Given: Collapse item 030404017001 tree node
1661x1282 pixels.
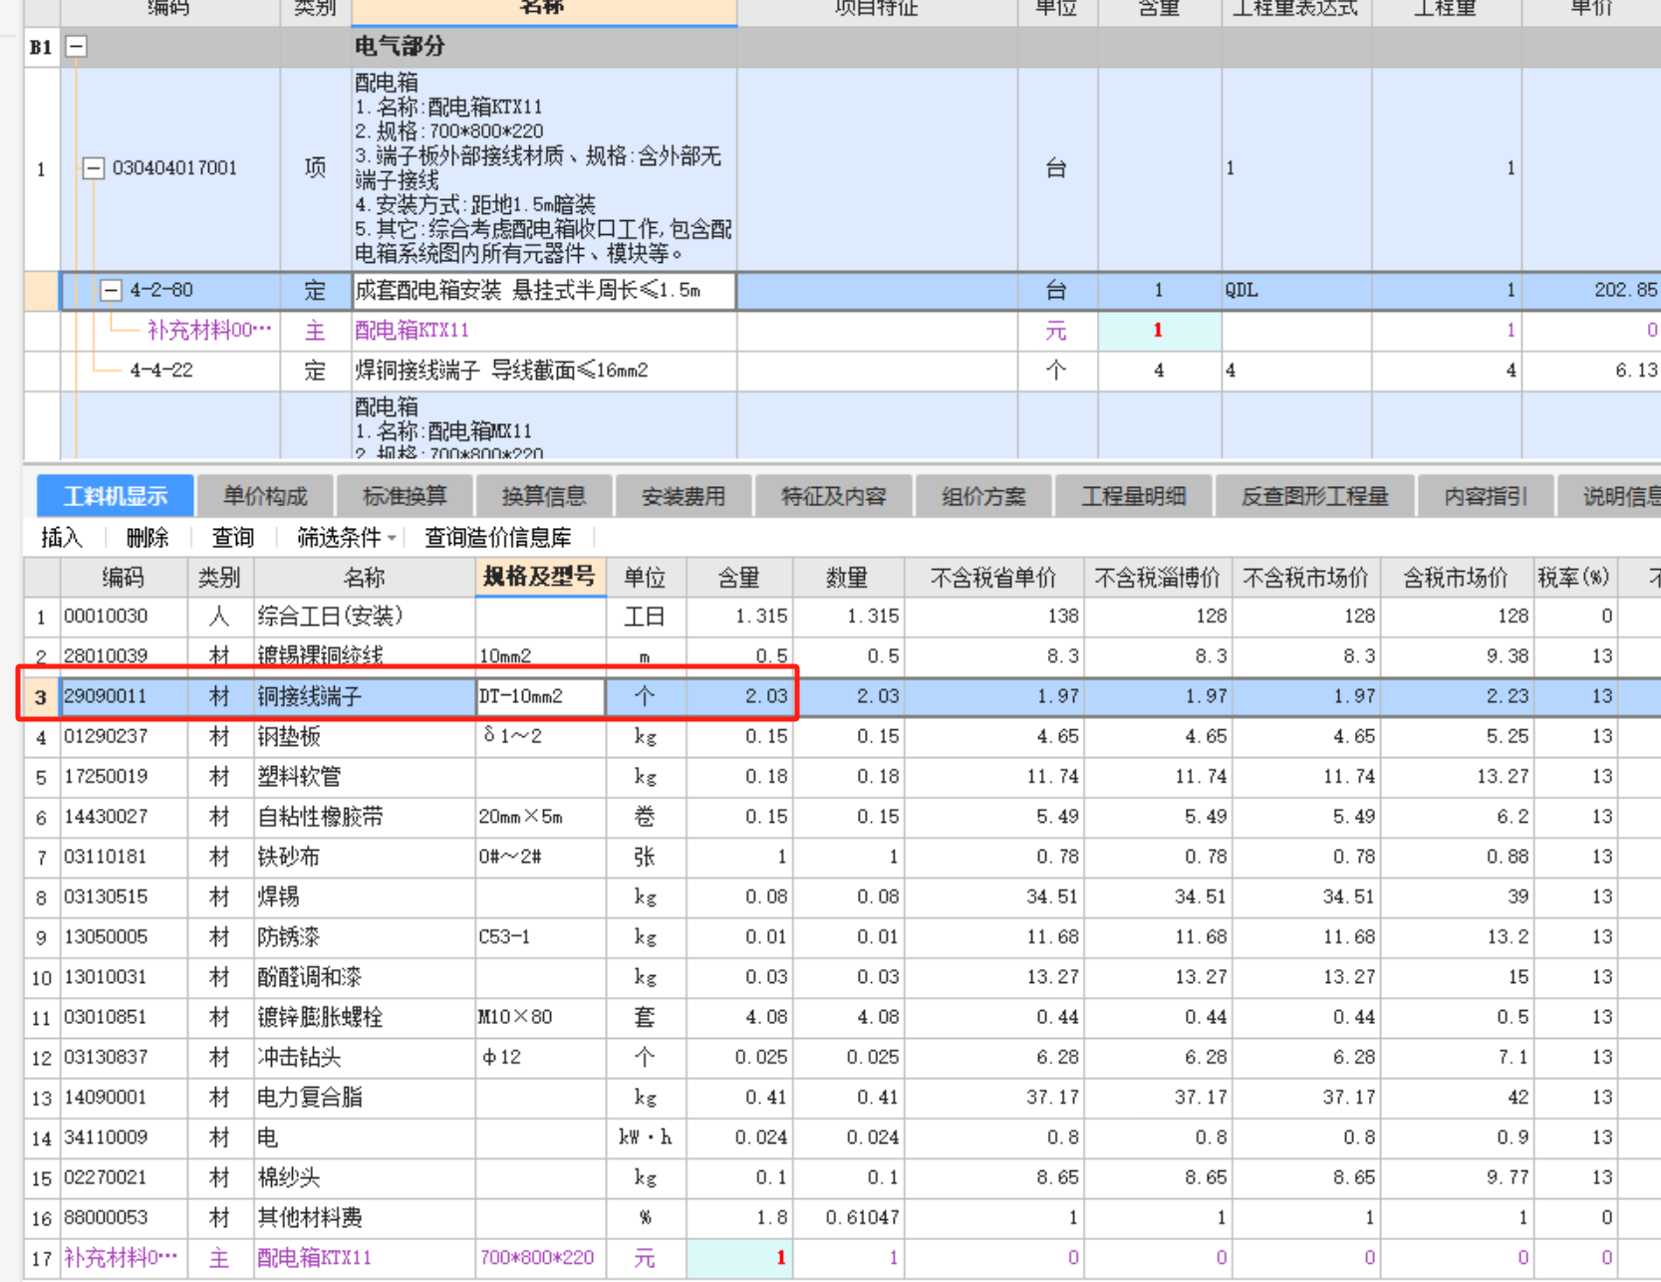Looking at the screenshot, I should [x=93, y=168].
